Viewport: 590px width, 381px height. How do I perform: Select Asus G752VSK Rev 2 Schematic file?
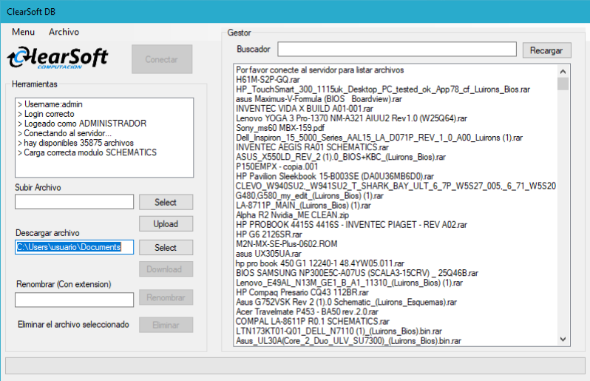pyautogui.click(x=346, y=303)
